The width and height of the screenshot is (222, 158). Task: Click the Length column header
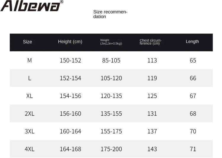(192, 42)
